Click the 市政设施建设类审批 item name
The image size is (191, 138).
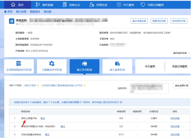(x=31, y=135)
